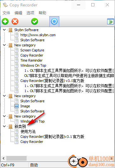
Task: Select Copy Recorder(复制记录器) v3.1官方版 in New category
Action: [52, 81]
